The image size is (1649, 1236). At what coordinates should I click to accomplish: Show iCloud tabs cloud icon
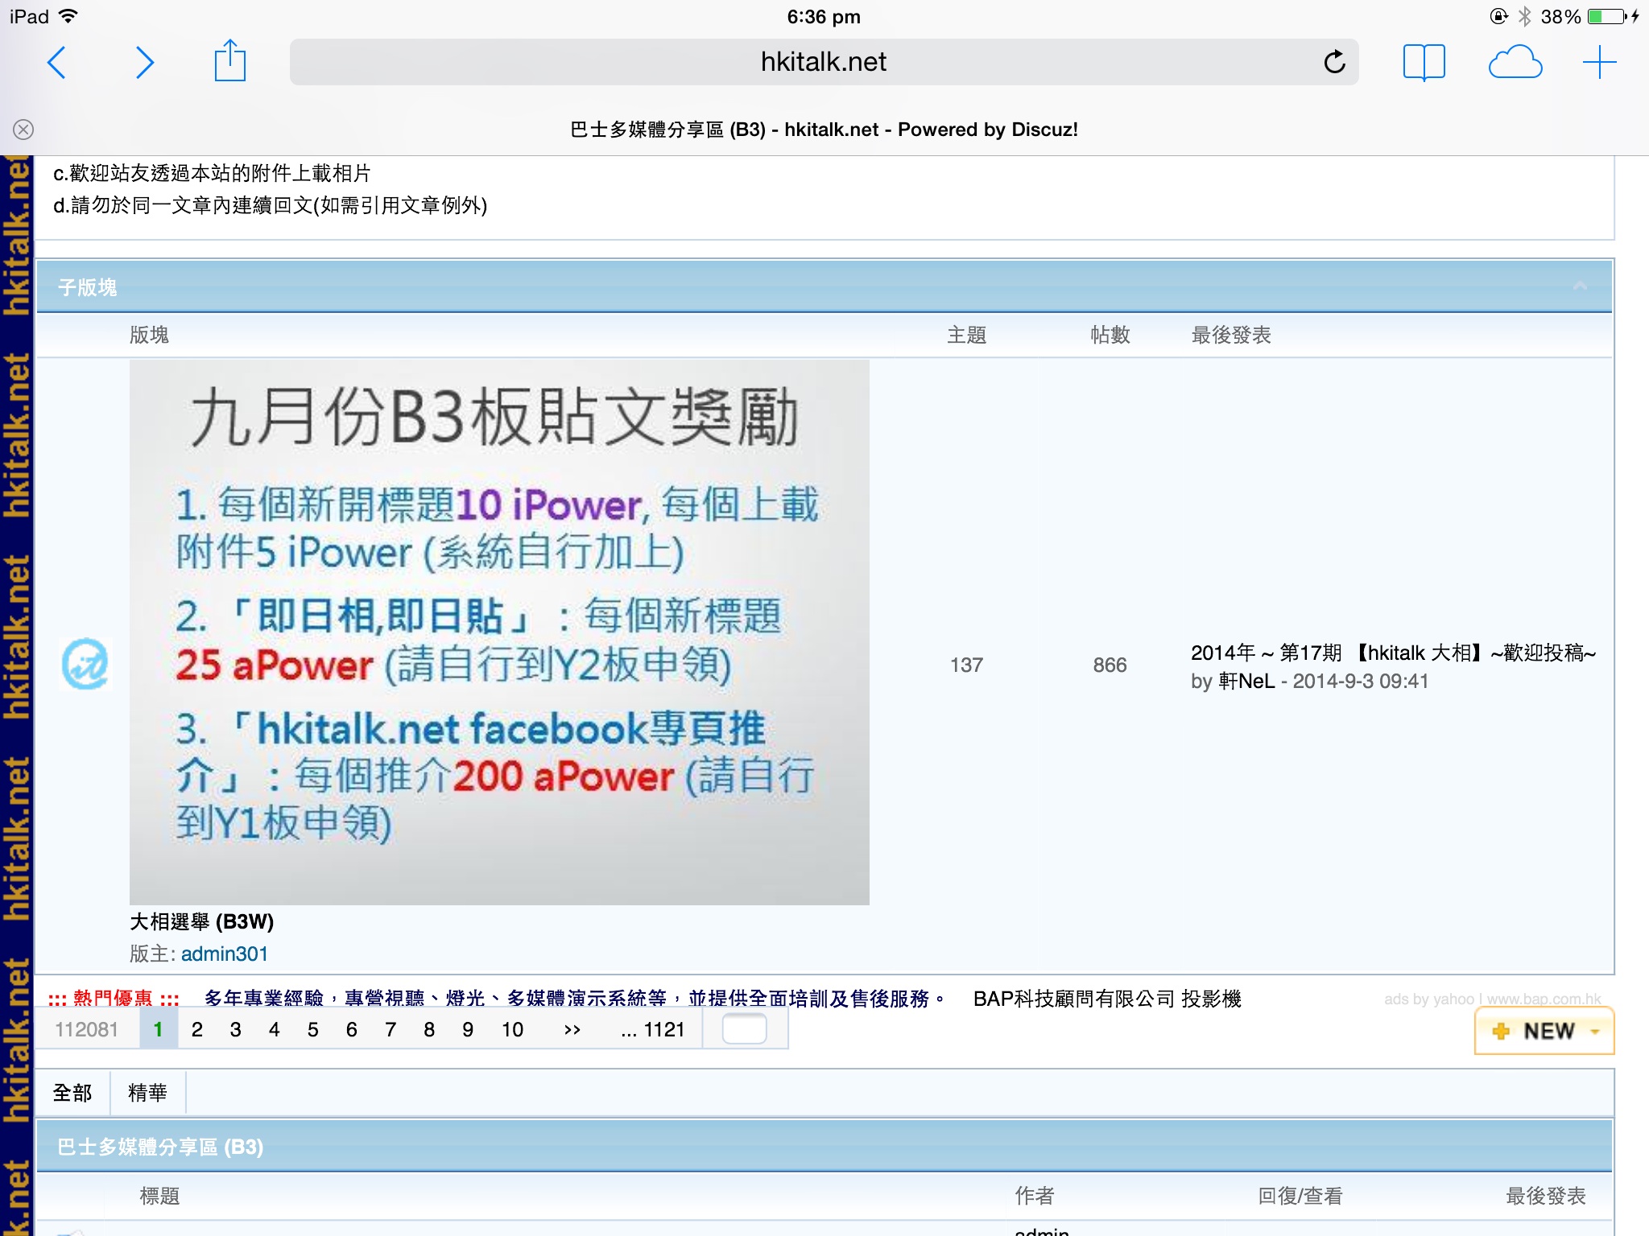1515,62
